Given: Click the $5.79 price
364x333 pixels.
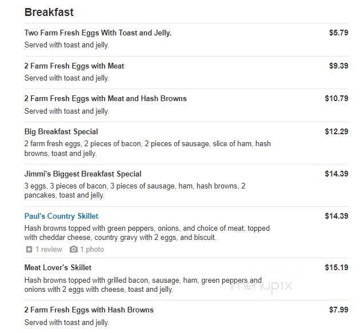Looking at the screenshot, I should click(x=339, y=33).
